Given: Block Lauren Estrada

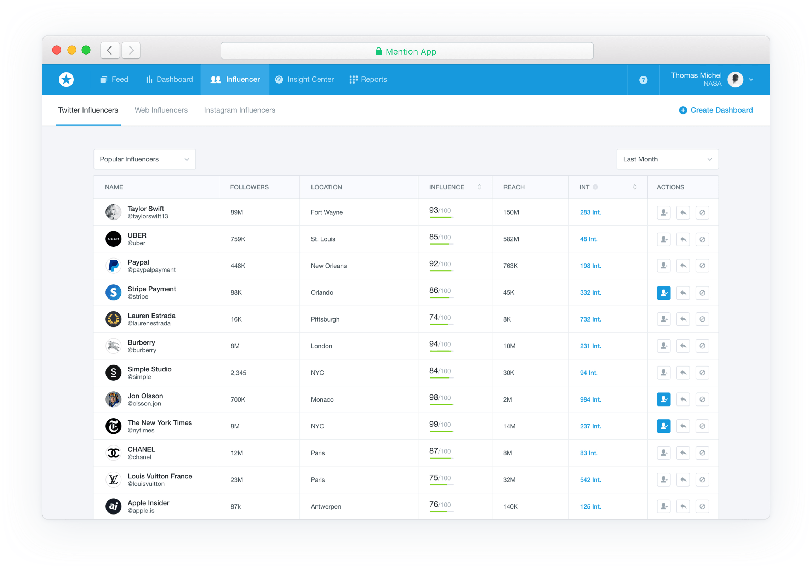Looking at the screenshot, I should tap(702, 319).
